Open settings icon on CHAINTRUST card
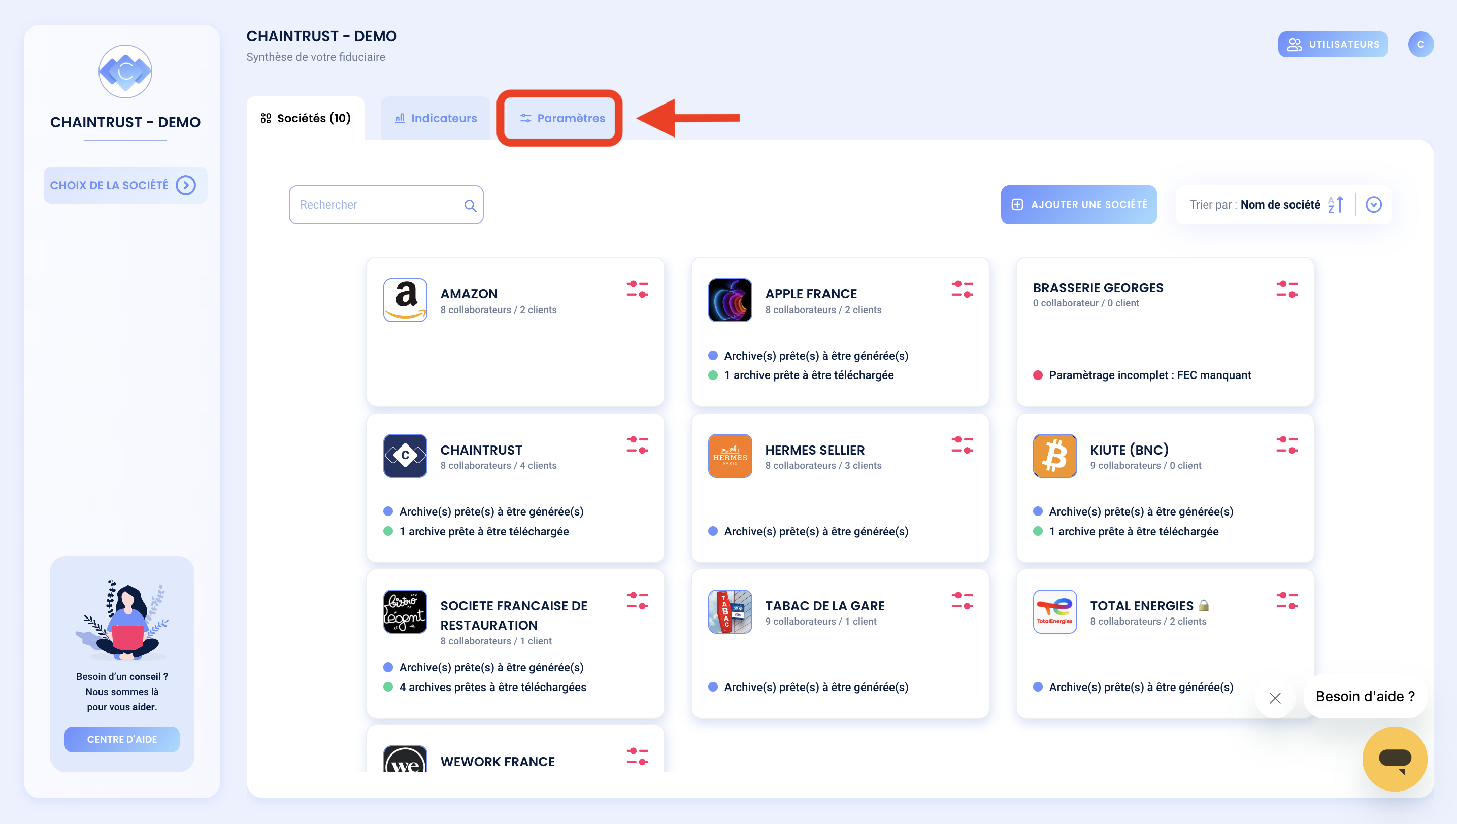This screenshot has width=1457, height=824. 637,445
